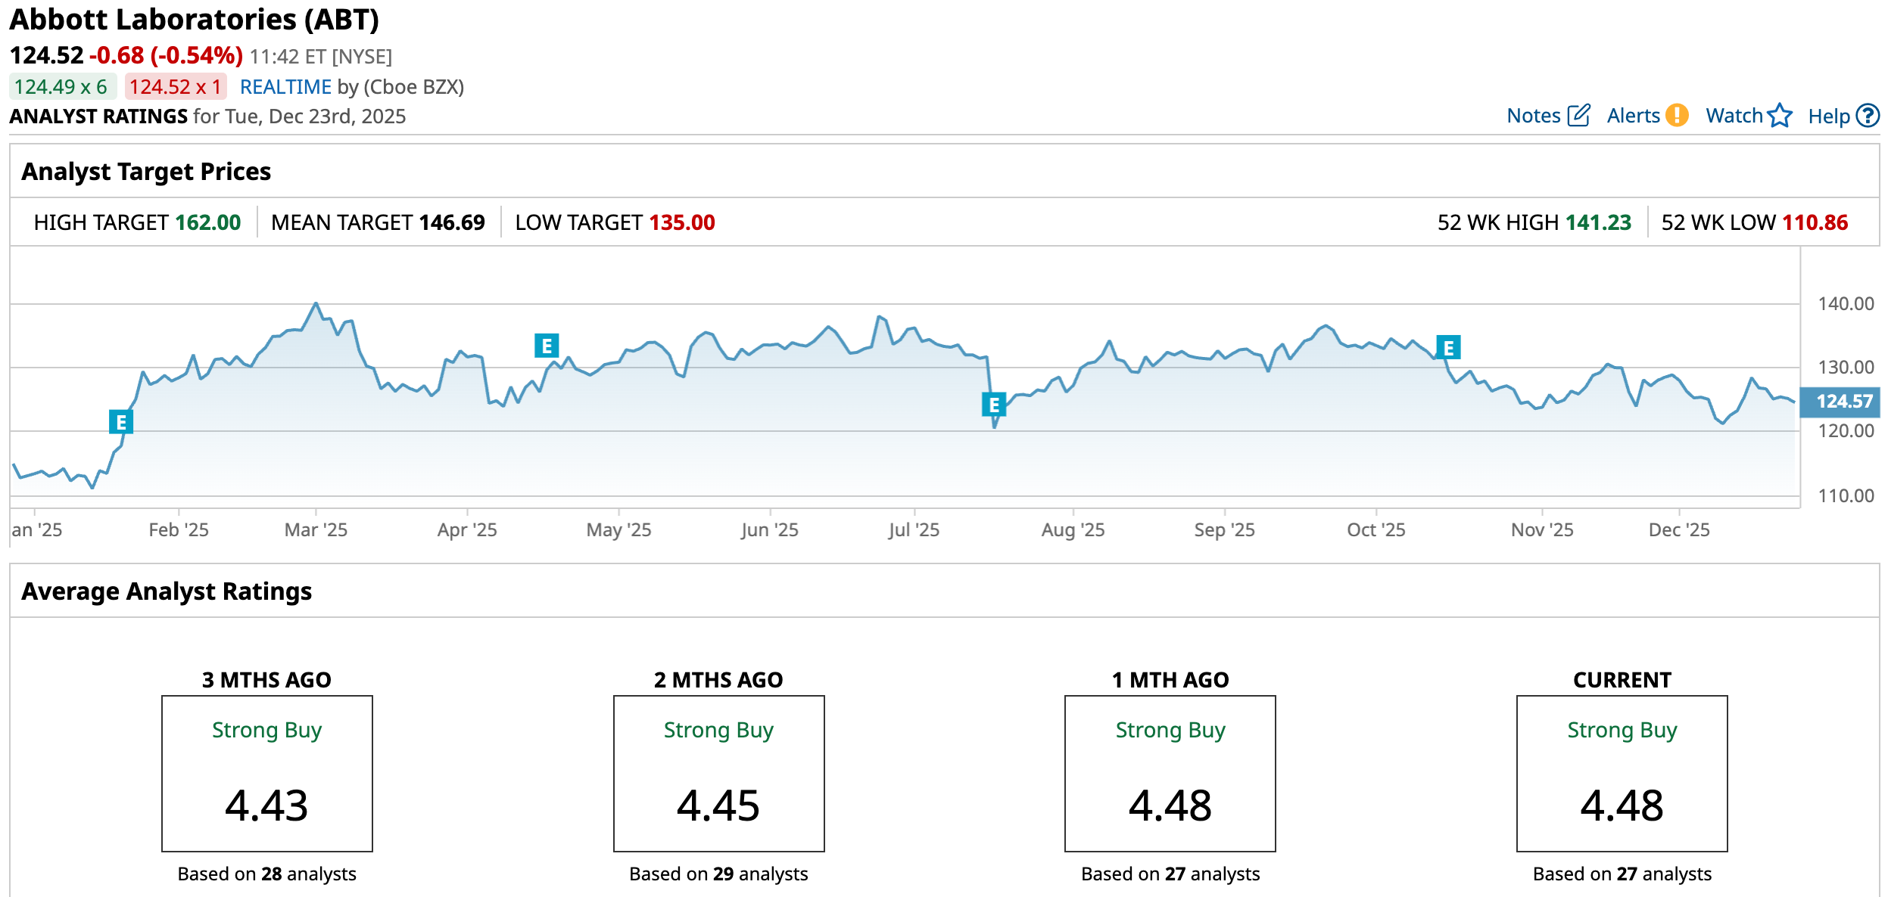This screenshot has width=1888, height=897.
Task: Click the Help question mark icon
Action: pos(1868,116)
